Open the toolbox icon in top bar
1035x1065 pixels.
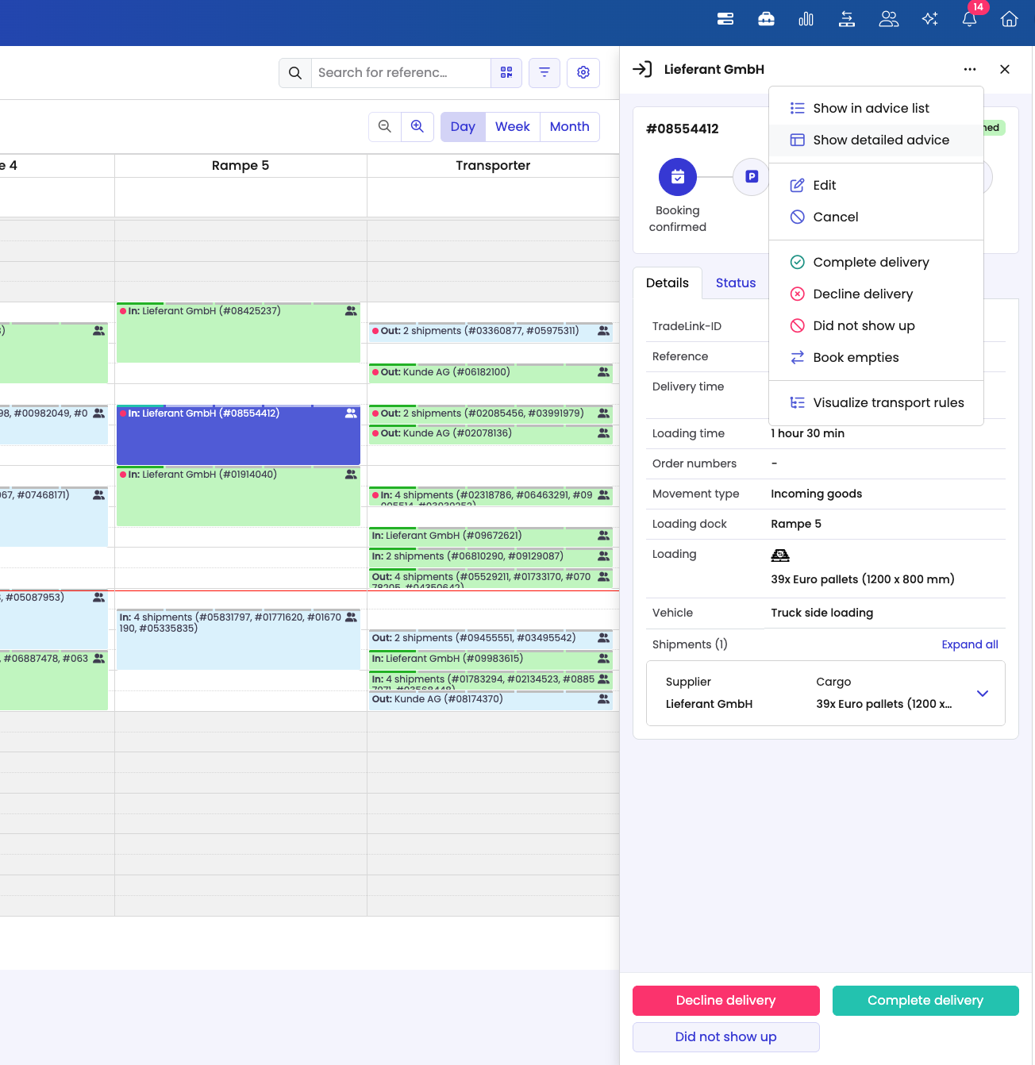[x=766, y=19]
